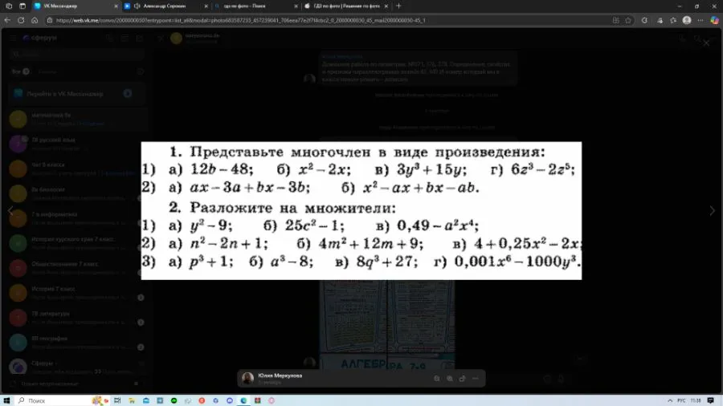Open the '7 в информатика' chat
Image resolution: width=723 pixels, height=406 pixels.
coord(76,218)
